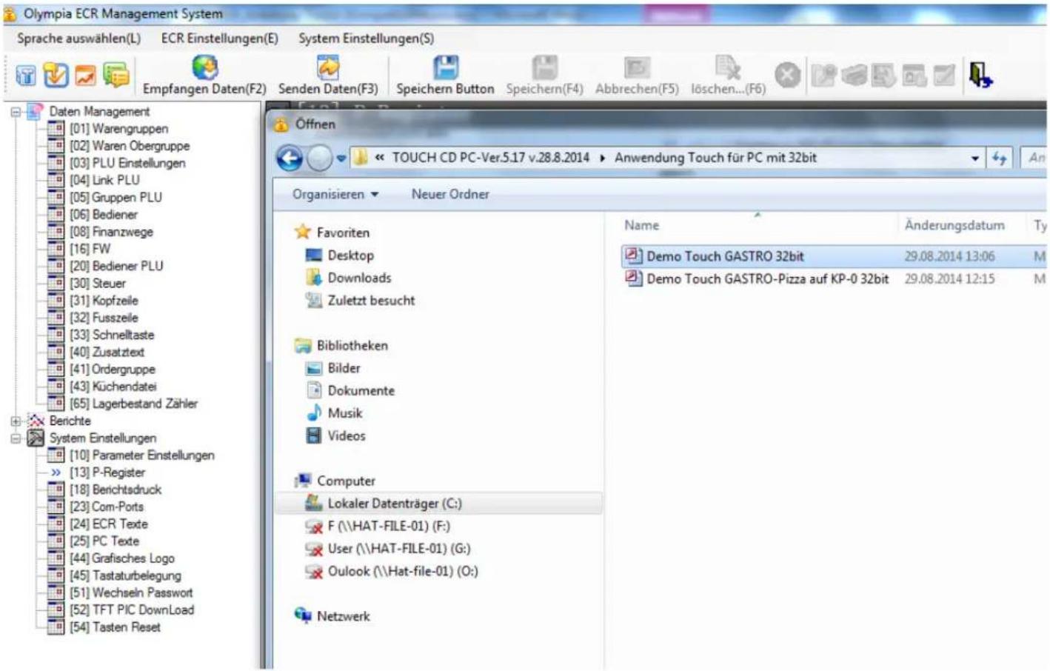Select [40] Zusatztext entry
Image resolution: width=1050 pixels, height=671 pixels.
[x=107, y=353]
